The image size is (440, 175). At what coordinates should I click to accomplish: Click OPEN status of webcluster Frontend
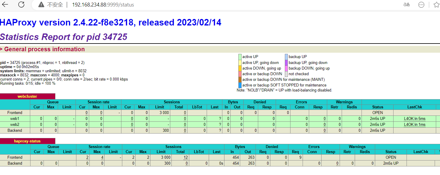click(378, 113)
